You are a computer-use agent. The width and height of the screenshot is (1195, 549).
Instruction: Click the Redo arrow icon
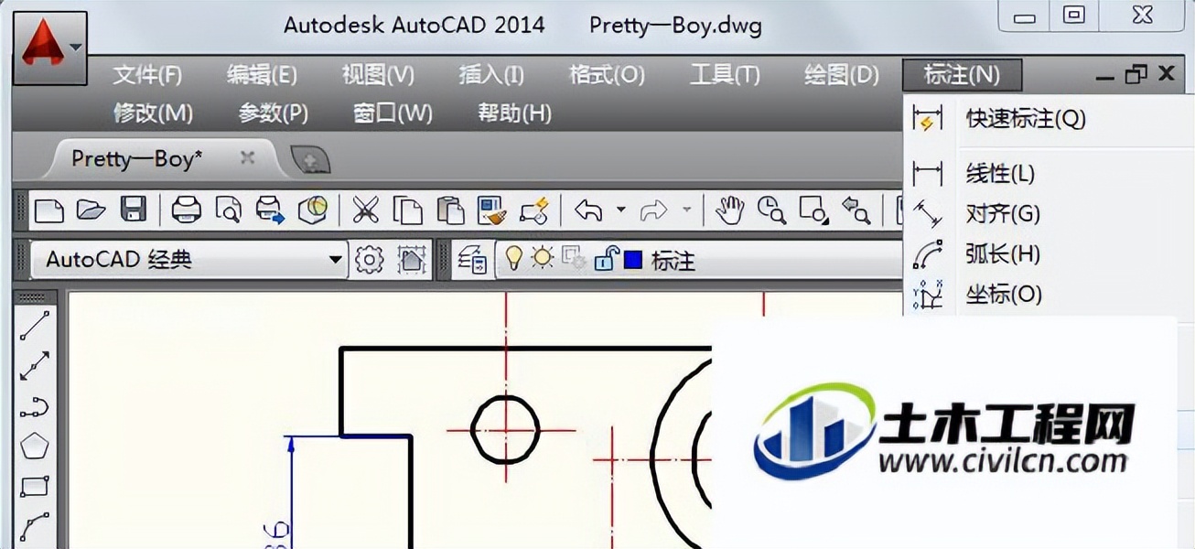653,210
